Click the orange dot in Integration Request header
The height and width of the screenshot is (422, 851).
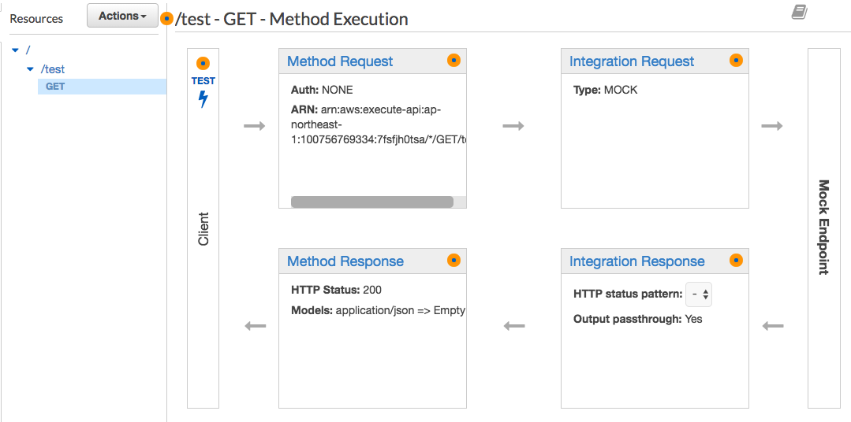pyautogui.click(x=736, y=60)
